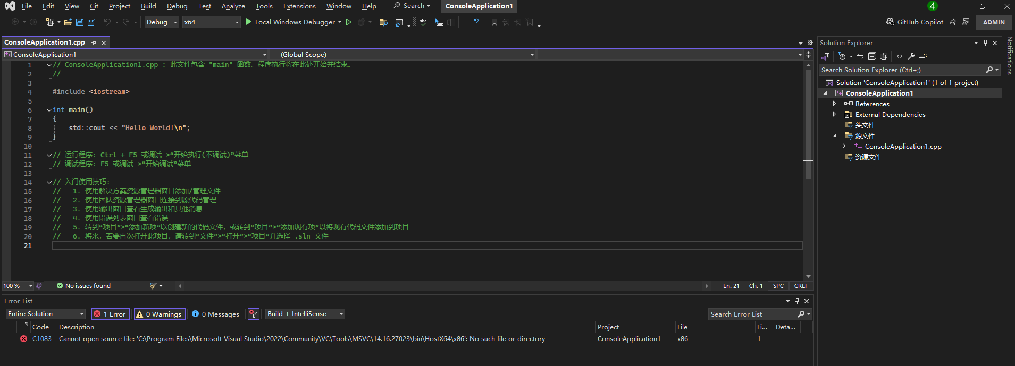Collapse the main() function code fold
Viewport: 1015px width, 366px height.
49,110
